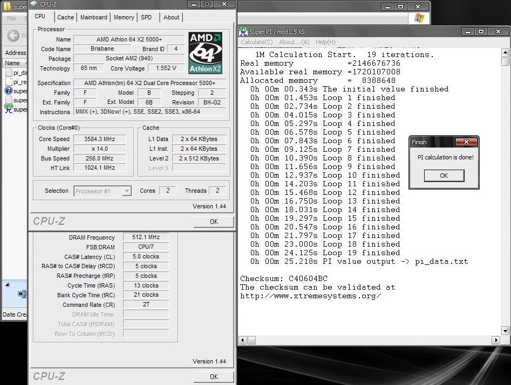Viewport: 511px width, 385px height.
Task: Expand the Processor #1 selection dropdown
Action: click(x=127, y=191)
